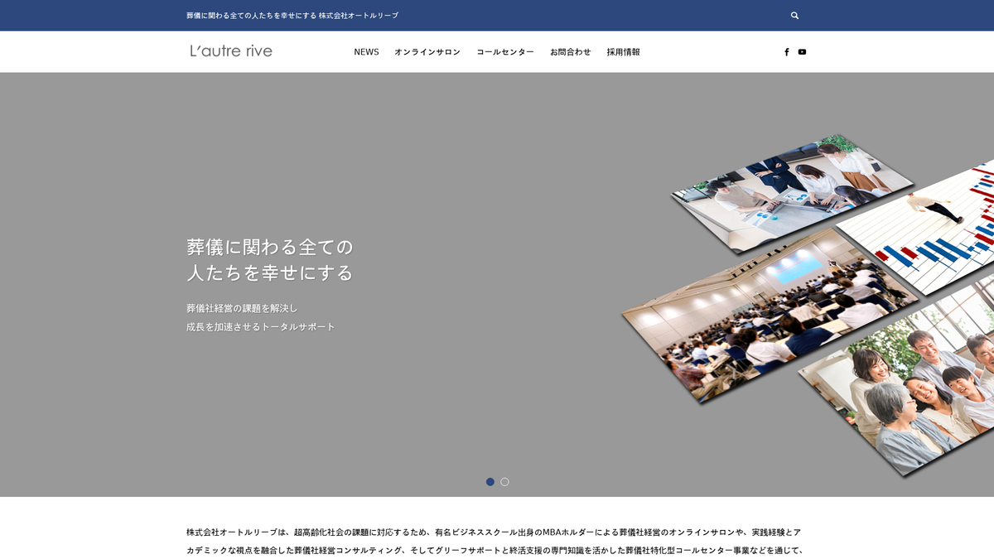Open the コールセンター menu item
The image size is (994, 559).
(x=505, y=52)
